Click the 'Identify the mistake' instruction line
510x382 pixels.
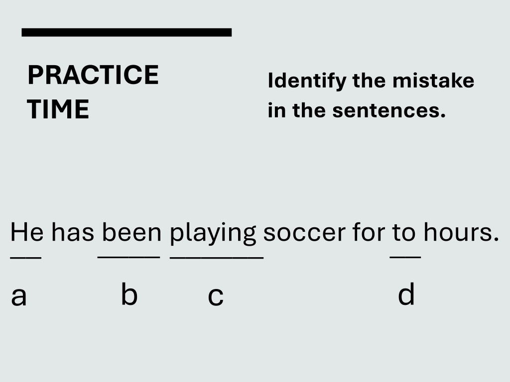[x=371, y=81]
